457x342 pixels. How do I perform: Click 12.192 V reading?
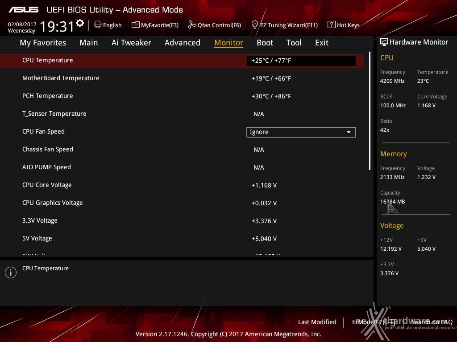(391, 249)
